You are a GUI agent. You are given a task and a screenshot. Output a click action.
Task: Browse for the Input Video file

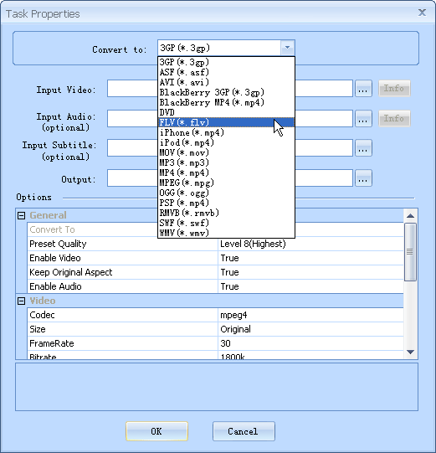point(363,89)
